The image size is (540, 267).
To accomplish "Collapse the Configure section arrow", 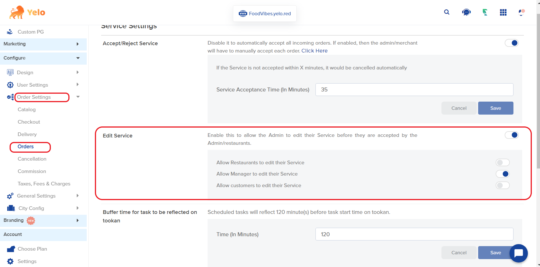I will click(x=78, y=58).
